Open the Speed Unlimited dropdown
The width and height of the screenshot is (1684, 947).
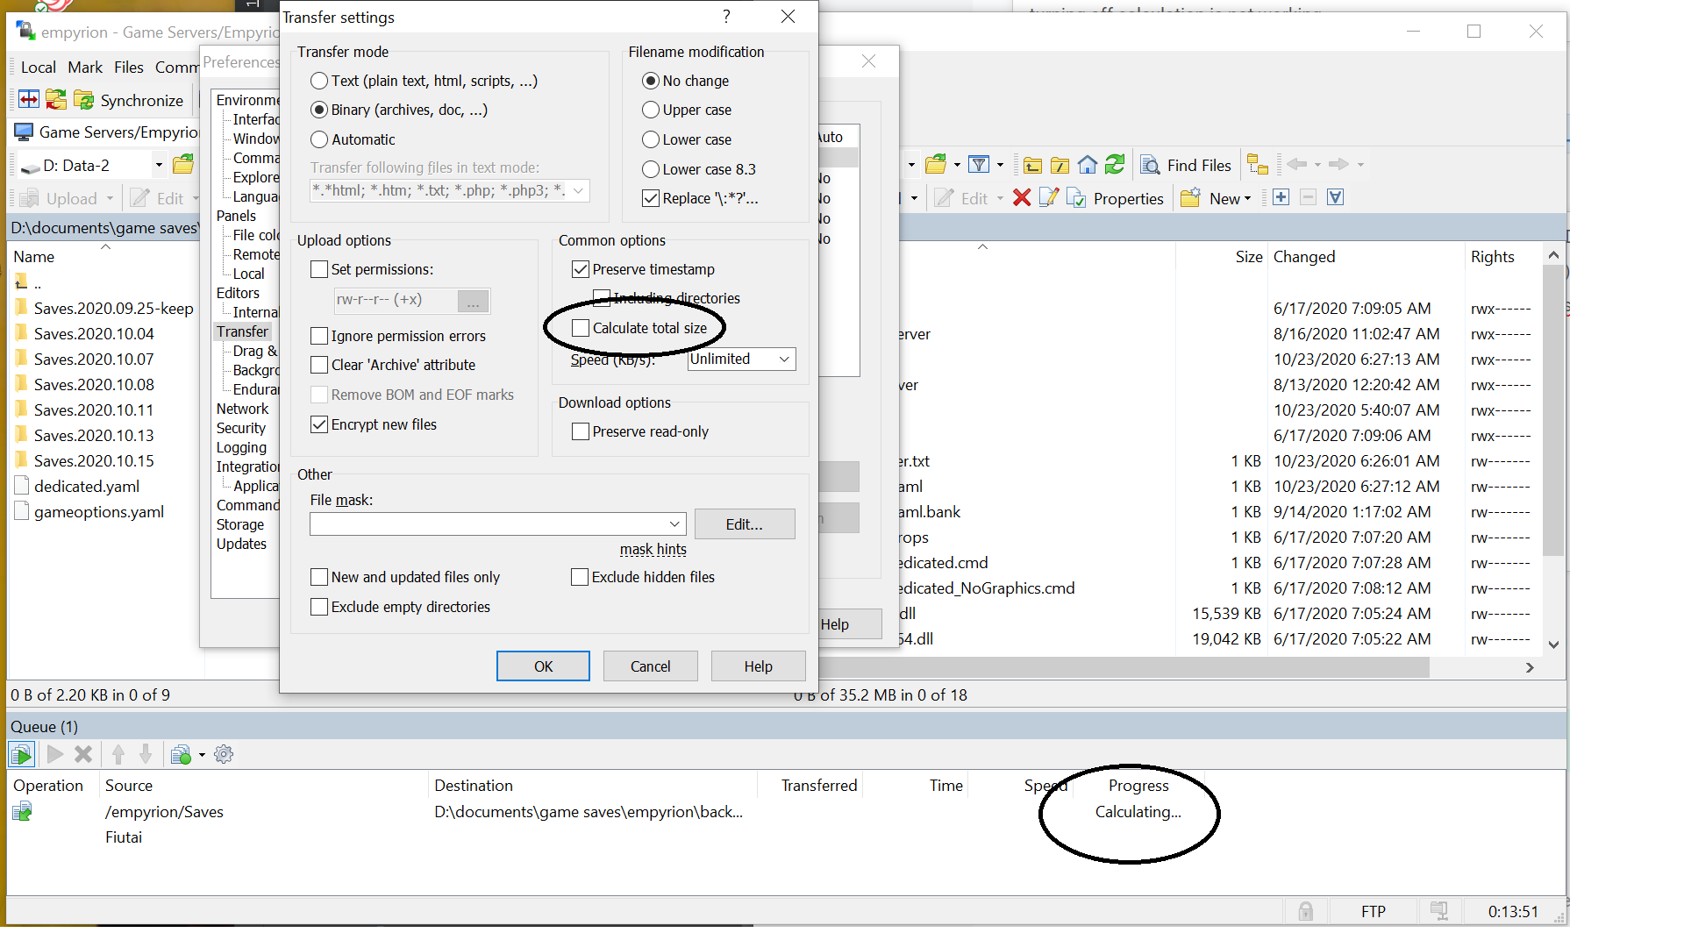784,359
